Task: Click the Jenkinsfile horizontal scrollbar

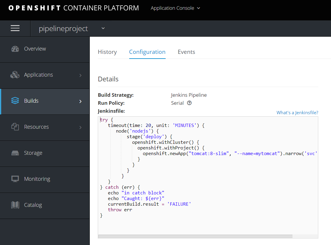Action: point(195,236)
